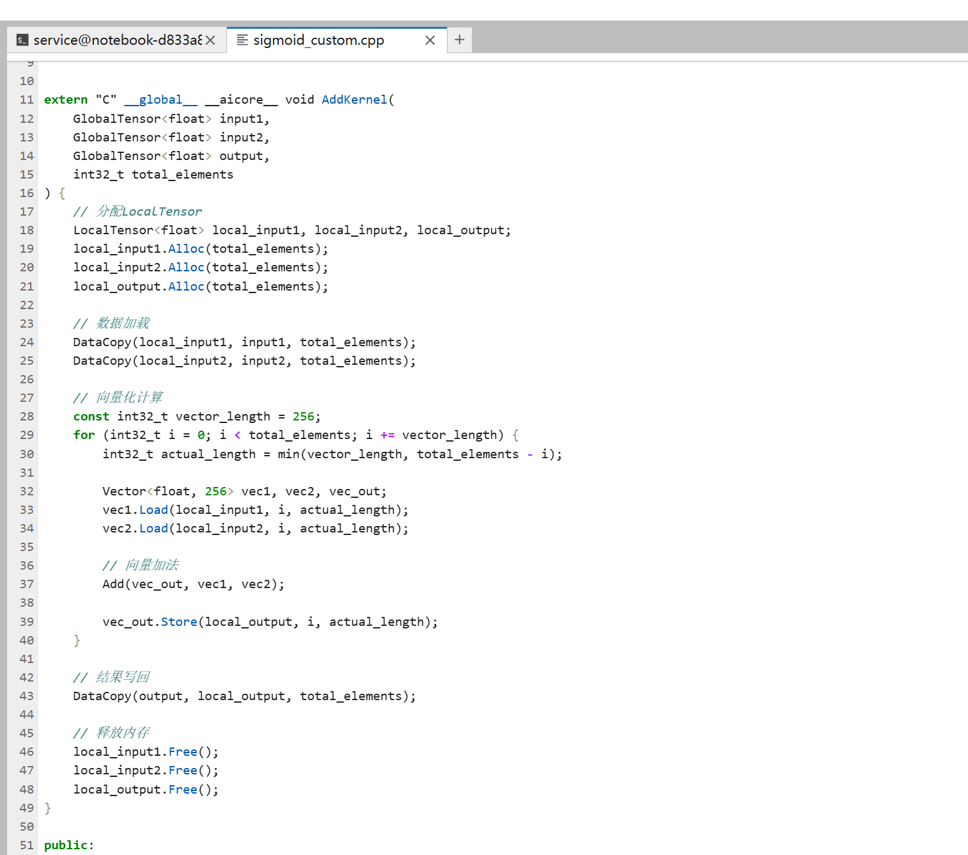Click the const keyword on line 28
This screenshot has width=968, height=855.
[x=91, y=417]
